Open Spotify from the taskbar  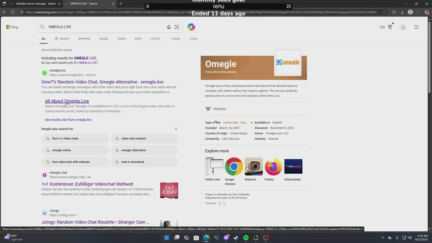point(246,238)
